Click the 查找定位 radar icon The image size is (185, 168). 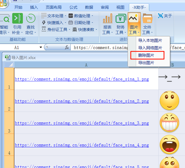[x=31, y=18]
